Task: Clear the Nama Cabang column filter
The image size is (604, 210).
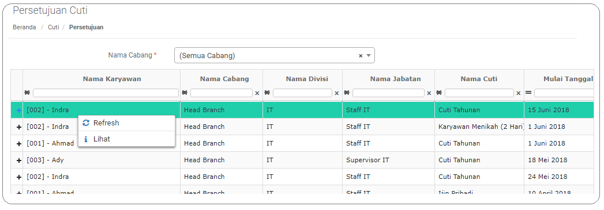Action: pos(257,93)
